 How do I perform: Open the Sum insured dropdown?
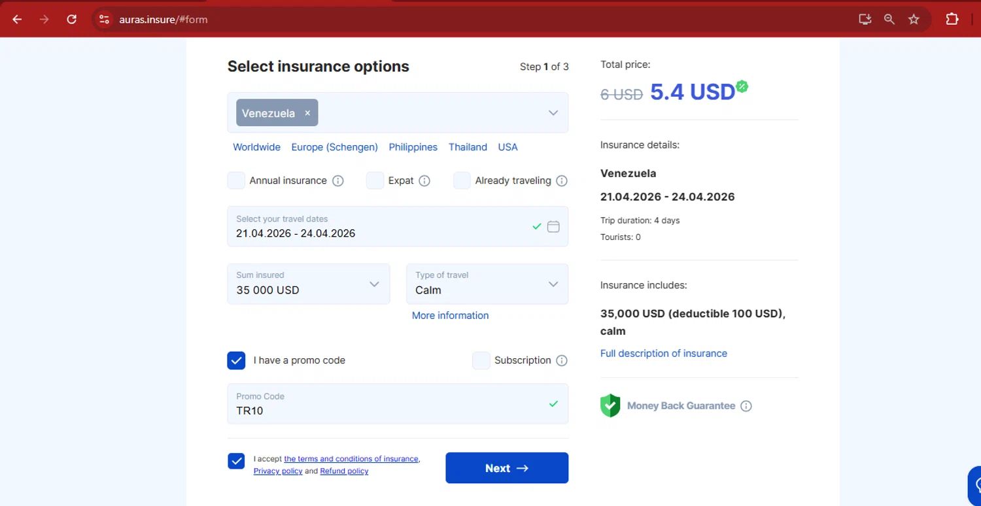tap(309, 284)
